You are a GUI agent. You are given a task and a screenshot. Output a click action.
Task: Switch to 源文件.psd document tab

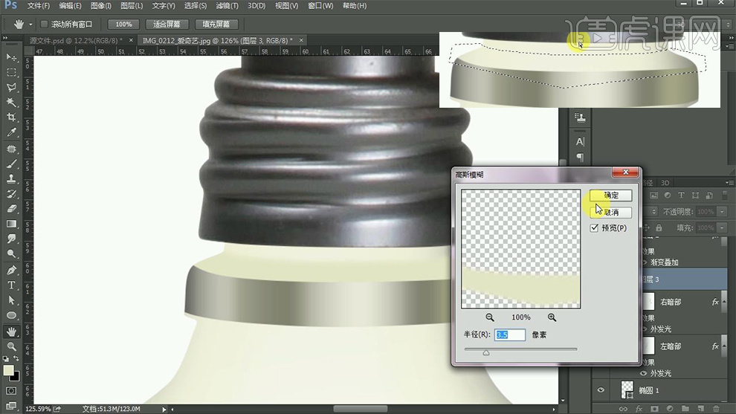76,40
